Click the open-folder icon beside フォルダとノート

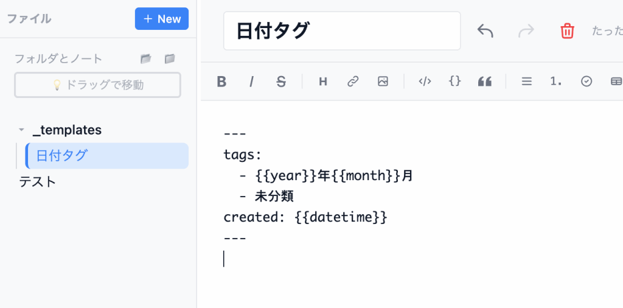coord(145,59)
